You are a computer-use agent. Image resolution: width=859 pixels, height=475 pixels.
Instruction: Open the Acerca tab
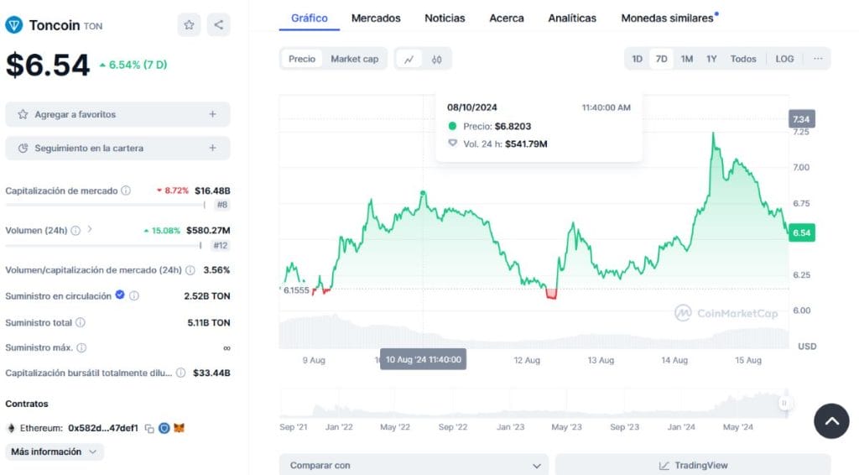pos(506,18)
